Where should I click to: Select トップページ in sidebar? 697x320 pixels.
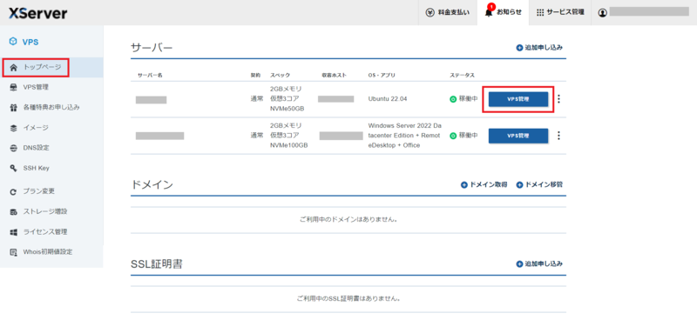point(51,68)
